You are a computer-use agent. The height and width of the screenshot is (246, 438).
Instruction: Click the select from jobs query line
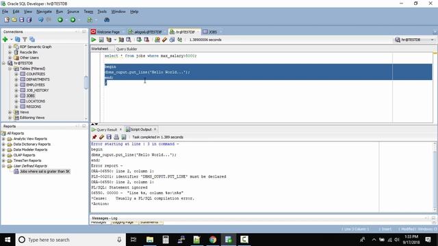tap(151, 56)
